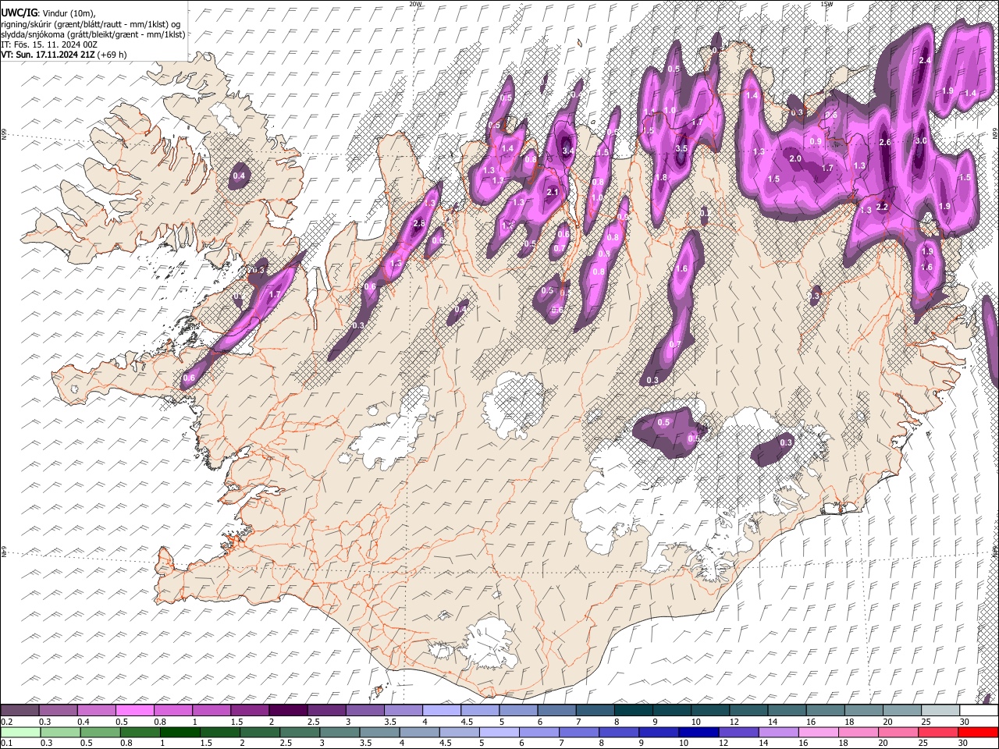Click the 2.0 precipitation value on the map
This screenshot has height=749, width=999.
pos(795,158)
